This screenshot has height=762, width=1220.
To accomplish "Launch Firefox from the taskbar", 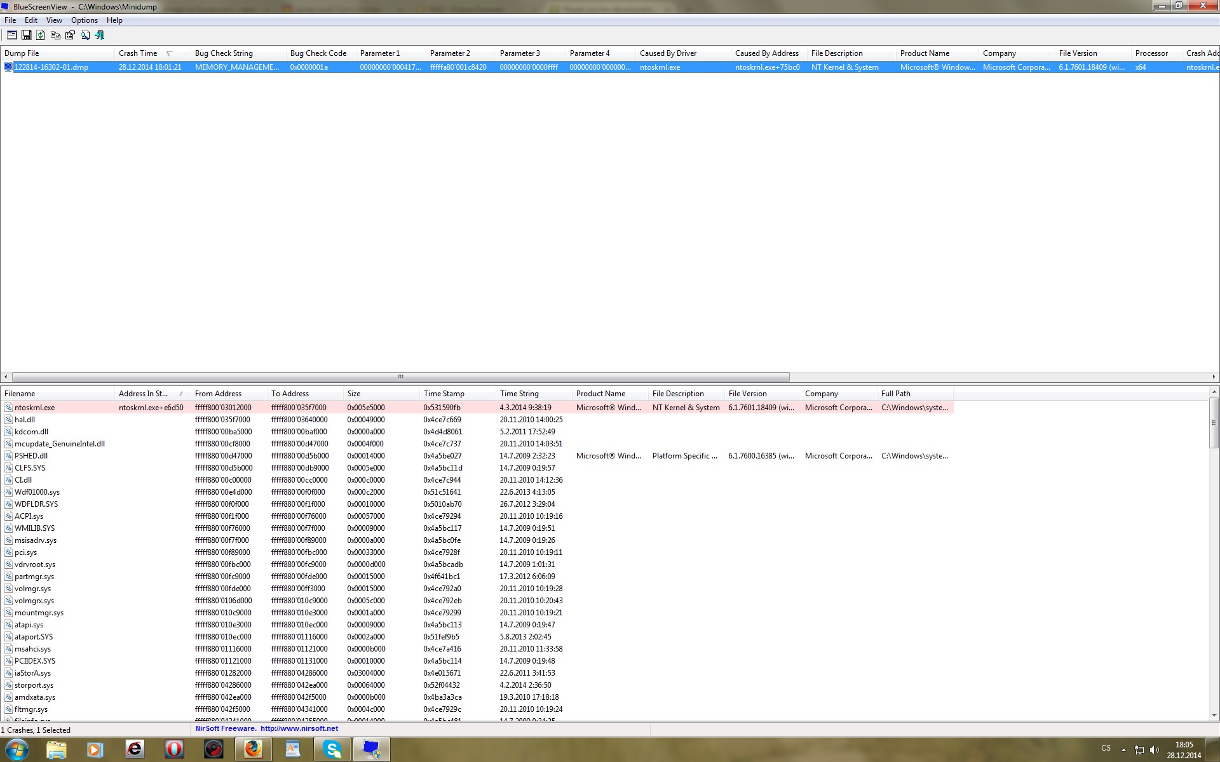I will pos(254,749).
